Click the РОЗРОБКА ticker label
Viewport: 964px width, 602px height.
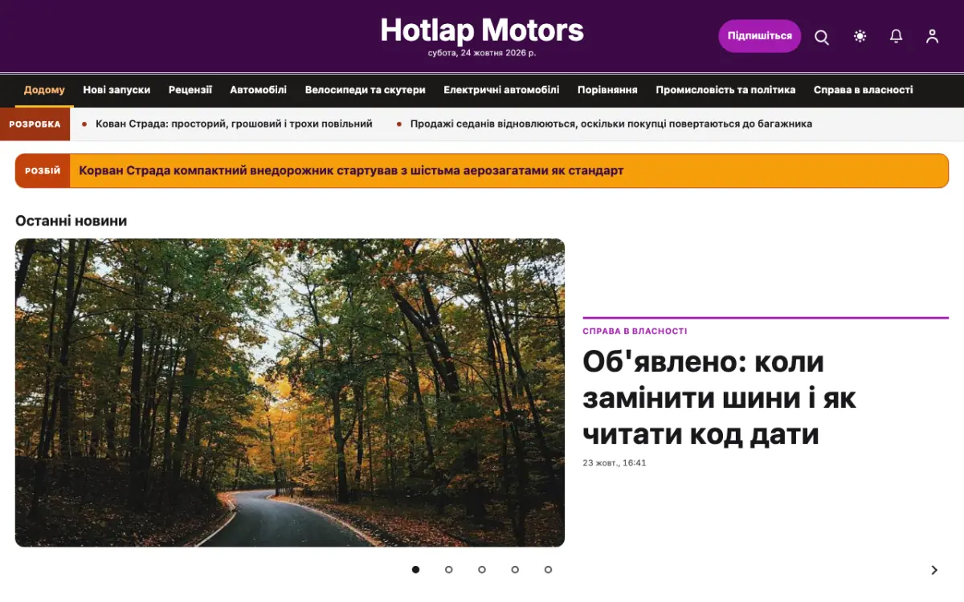point(35,124)
